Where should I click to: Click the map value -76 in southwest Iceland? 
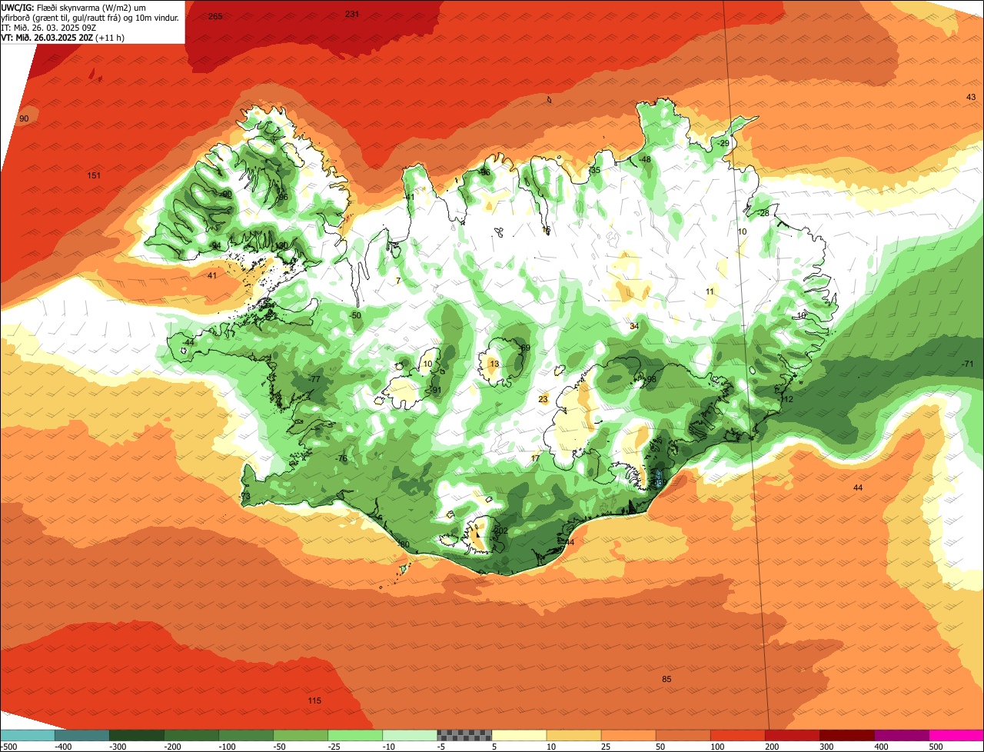[x=341, y=459]
